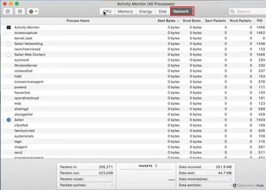Click the Data sent value 44.7 MB
Image resolution: width=266 pixels, height=190 pixels.
coord(225,173)
